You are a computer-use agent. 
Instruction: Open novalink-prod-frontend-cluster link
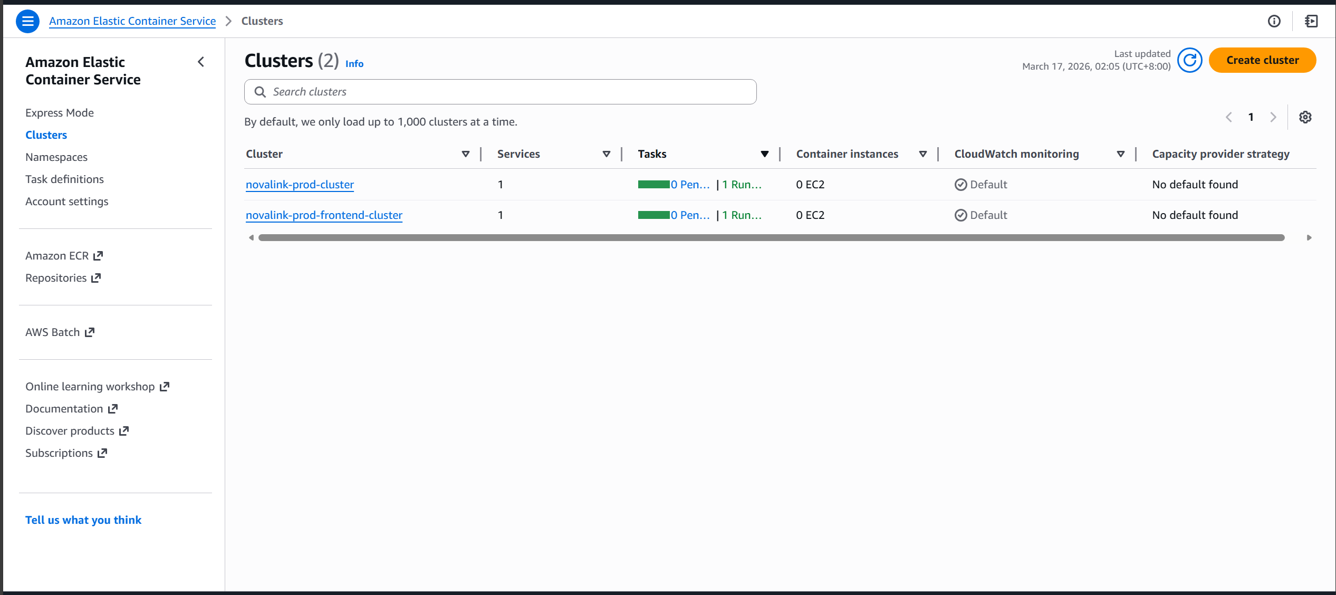tap(324, 215)
